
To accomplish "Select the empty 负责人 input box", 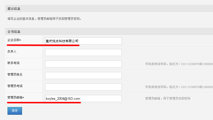I will coord(83,52).
